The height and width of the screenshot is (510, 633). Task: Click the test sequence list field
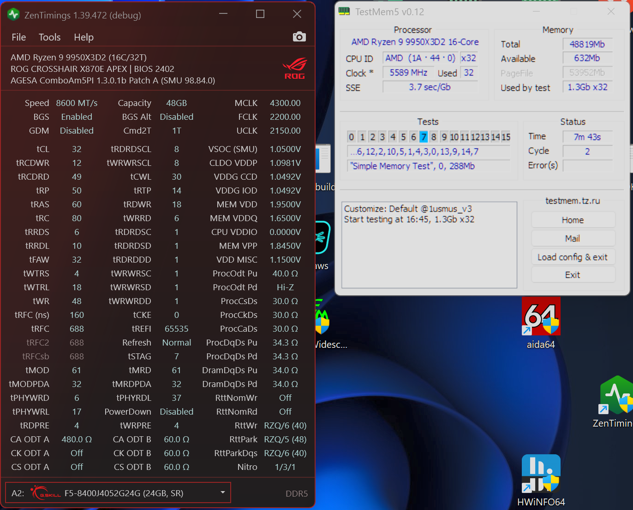(x=429, y=152)
